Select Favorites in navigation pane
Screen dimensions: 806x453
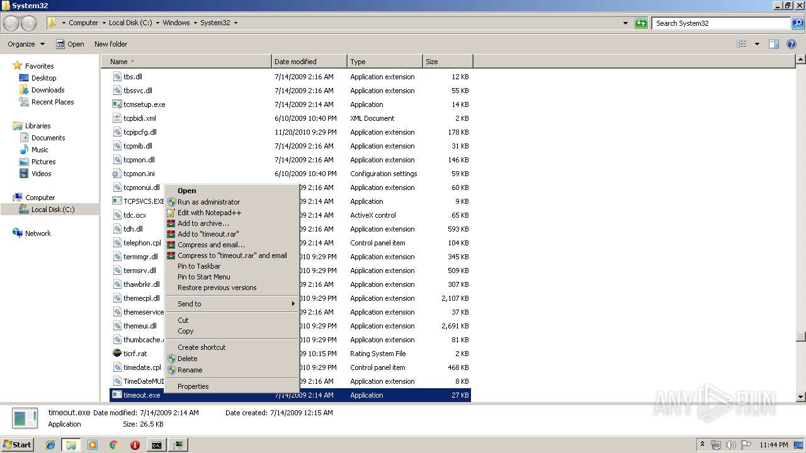(39, 66)
